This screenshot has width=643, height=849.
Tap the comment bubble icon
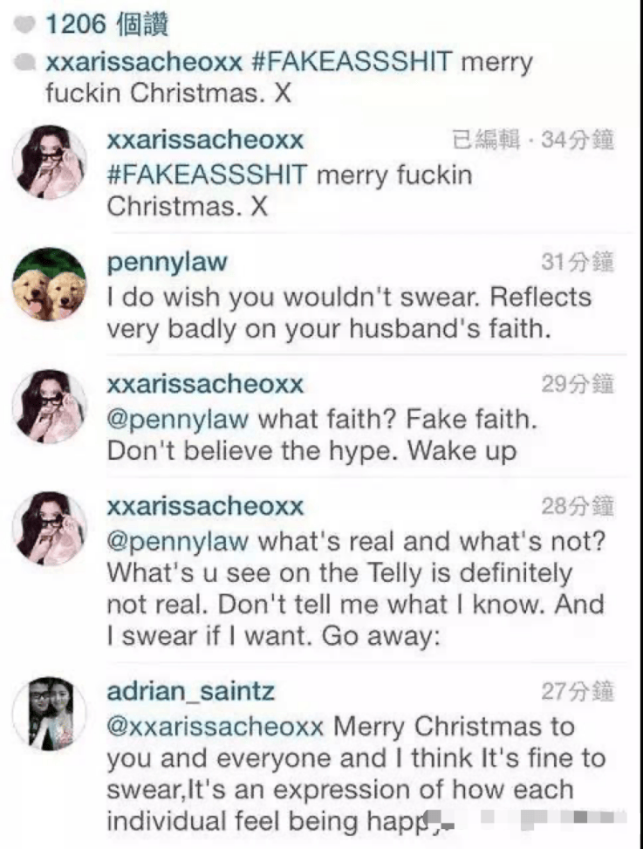[x=25, y=62]
